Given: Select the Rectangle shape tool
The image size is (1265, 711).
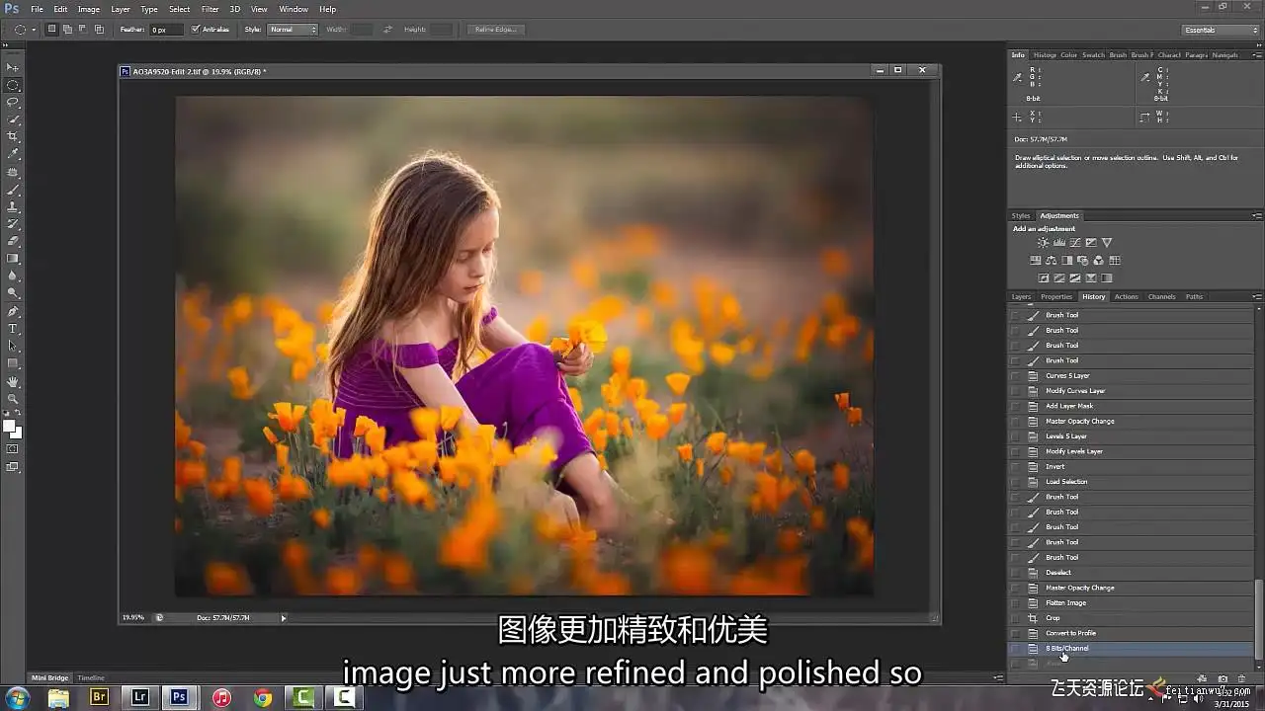Looking at the screenshot, I should point(13,363).
